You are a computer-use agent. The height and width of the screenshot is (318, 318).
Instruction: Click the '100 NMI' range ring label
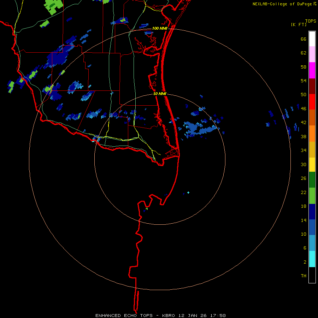click(x=160, y=28)
